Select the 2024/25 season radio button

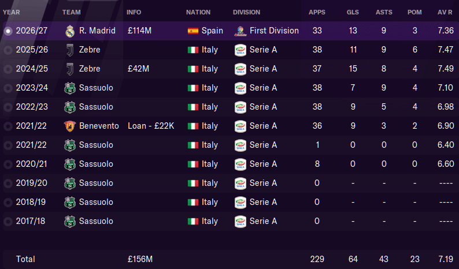(8, 69)
